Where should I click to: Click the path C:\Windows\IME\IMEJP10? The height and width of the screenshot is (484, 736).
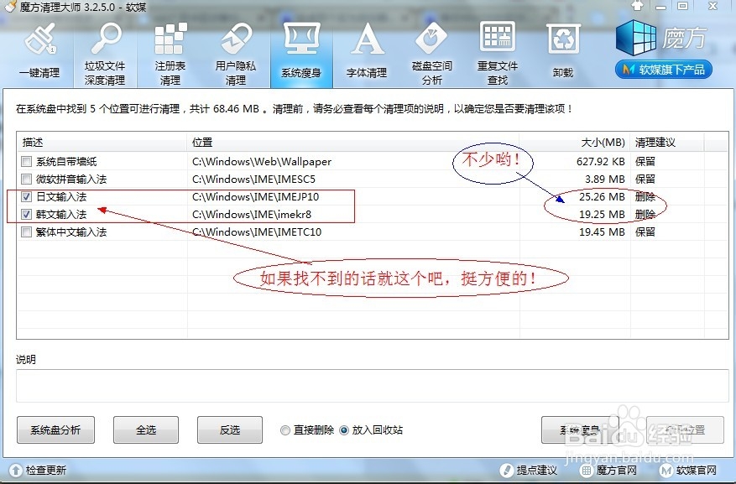255,197
